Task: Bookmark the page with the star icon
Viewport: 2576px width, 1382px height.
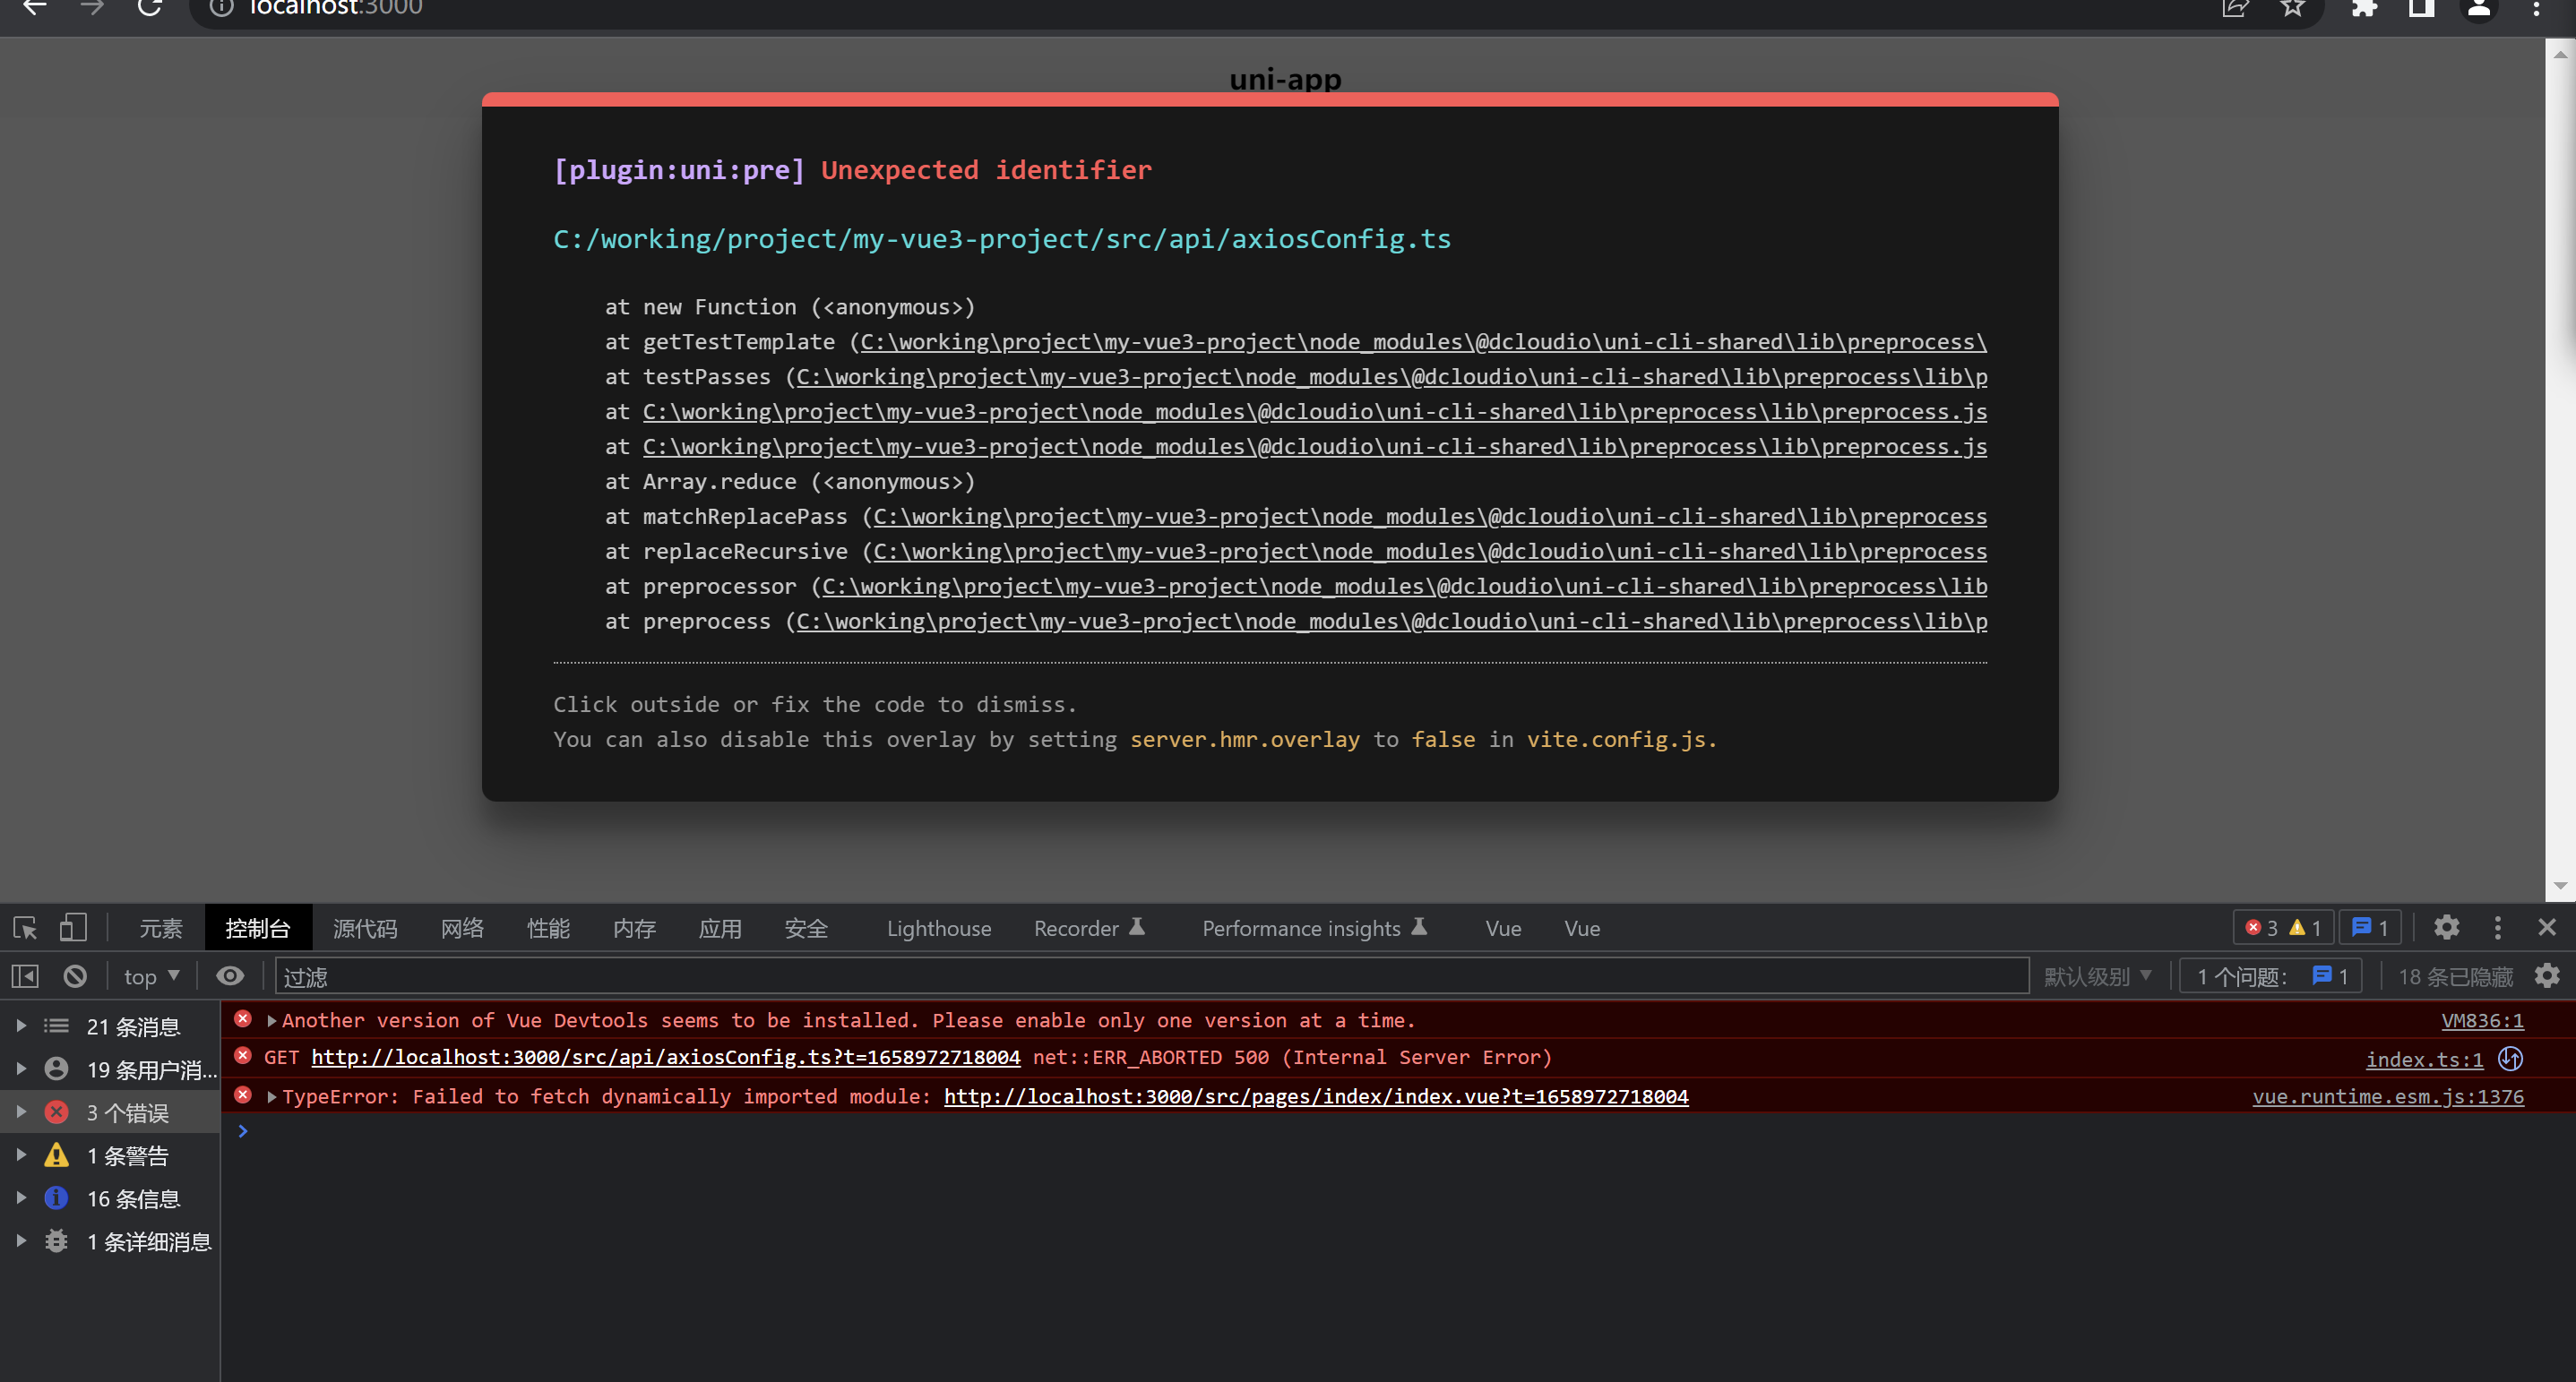Action: pyautogui.click(x=2292, y=8)
